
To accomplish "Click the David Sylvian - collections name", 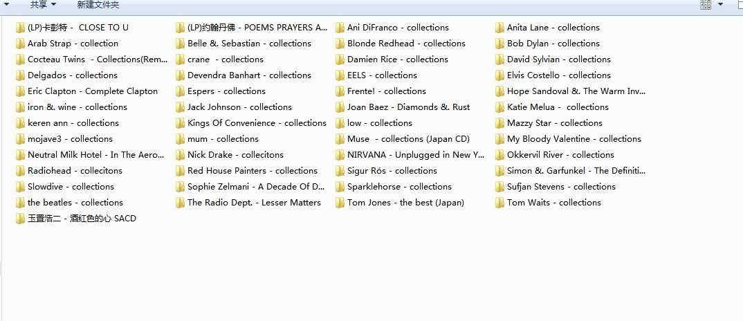I will [559, 59].
